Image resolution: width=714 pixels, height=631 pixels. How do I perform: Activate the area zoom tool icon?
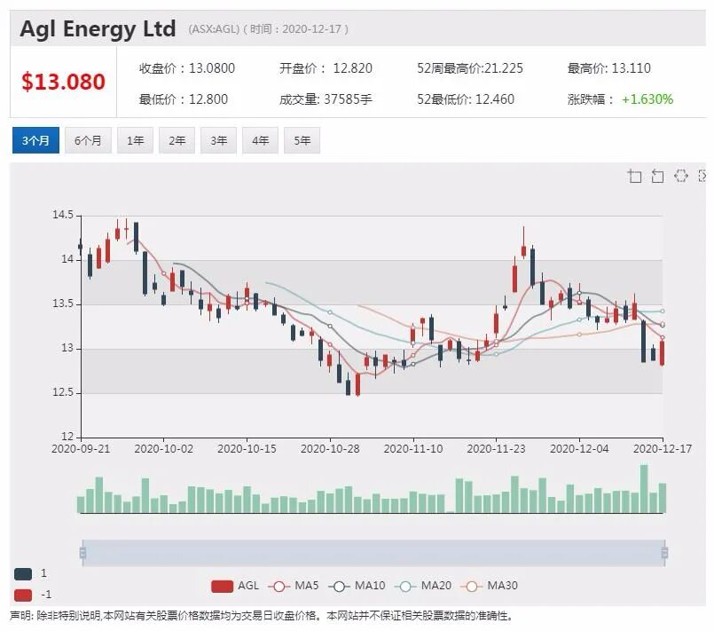click(x=634, y=176)
